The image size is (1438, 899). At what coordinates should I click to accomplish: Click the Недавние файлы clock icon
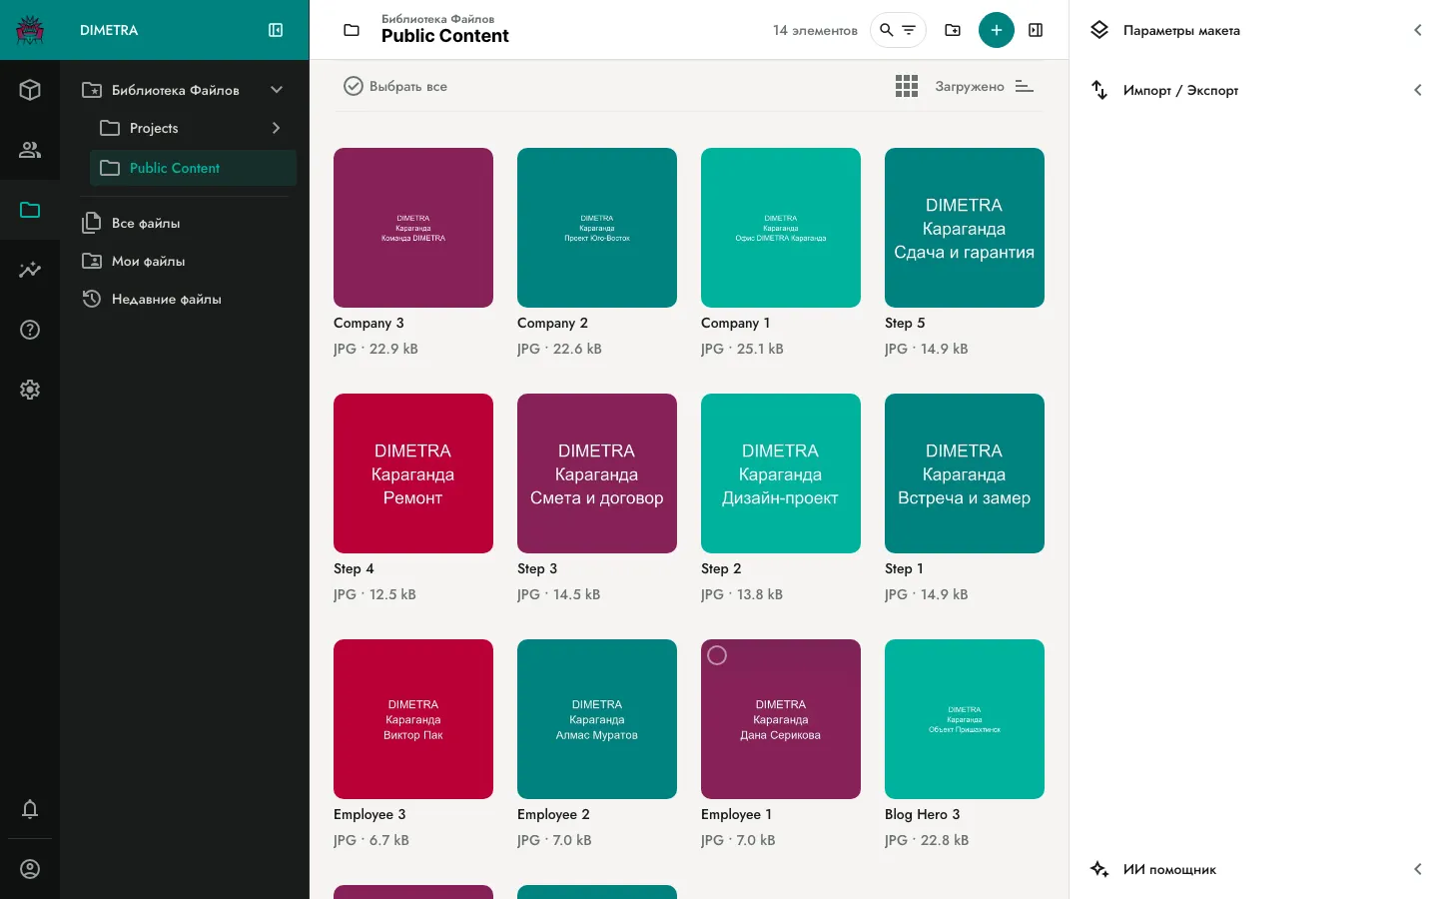point(92,299)
